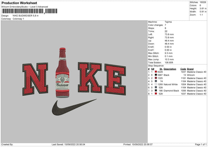Click the embroidered letter N in the design
The height and width of the screenshot is (147, 208).
35,79
